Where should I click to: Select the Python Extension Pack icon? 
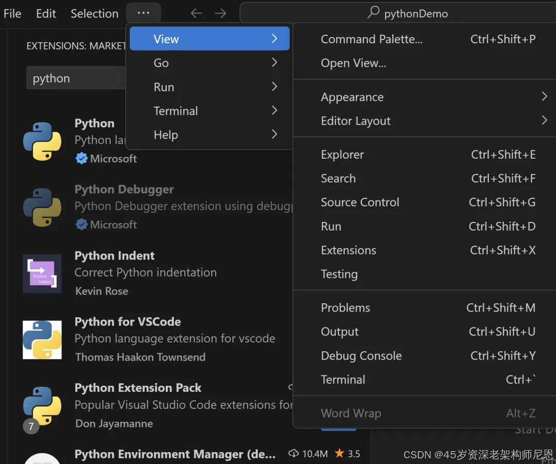[x=42, y=406]
